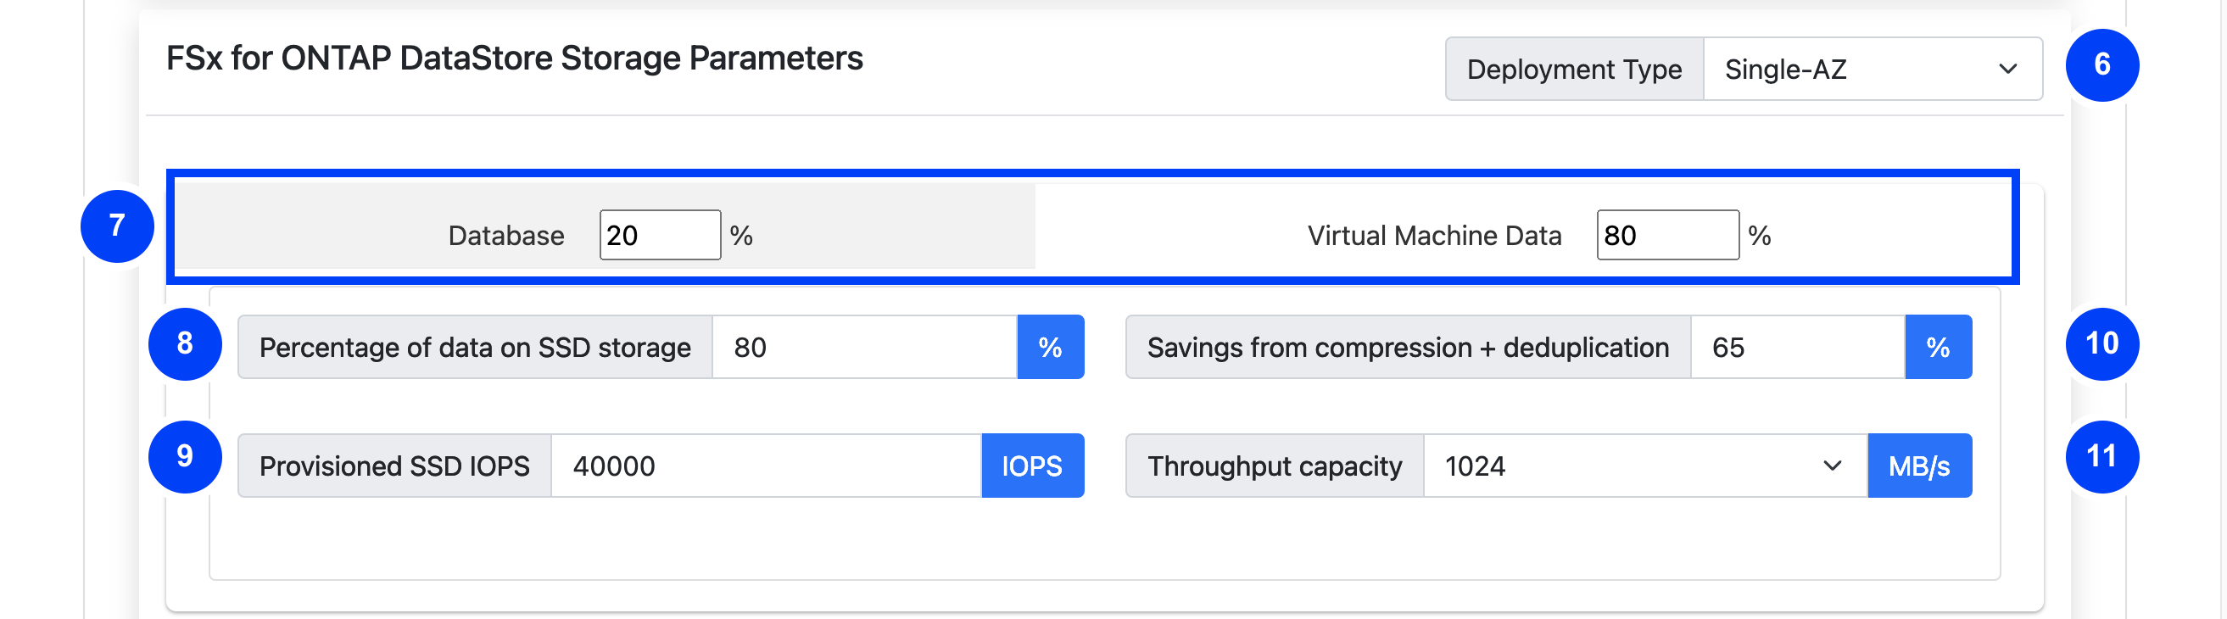
Task: Click badge 9 beside Provisioned SSD IOPS
Action: (183, 454)
